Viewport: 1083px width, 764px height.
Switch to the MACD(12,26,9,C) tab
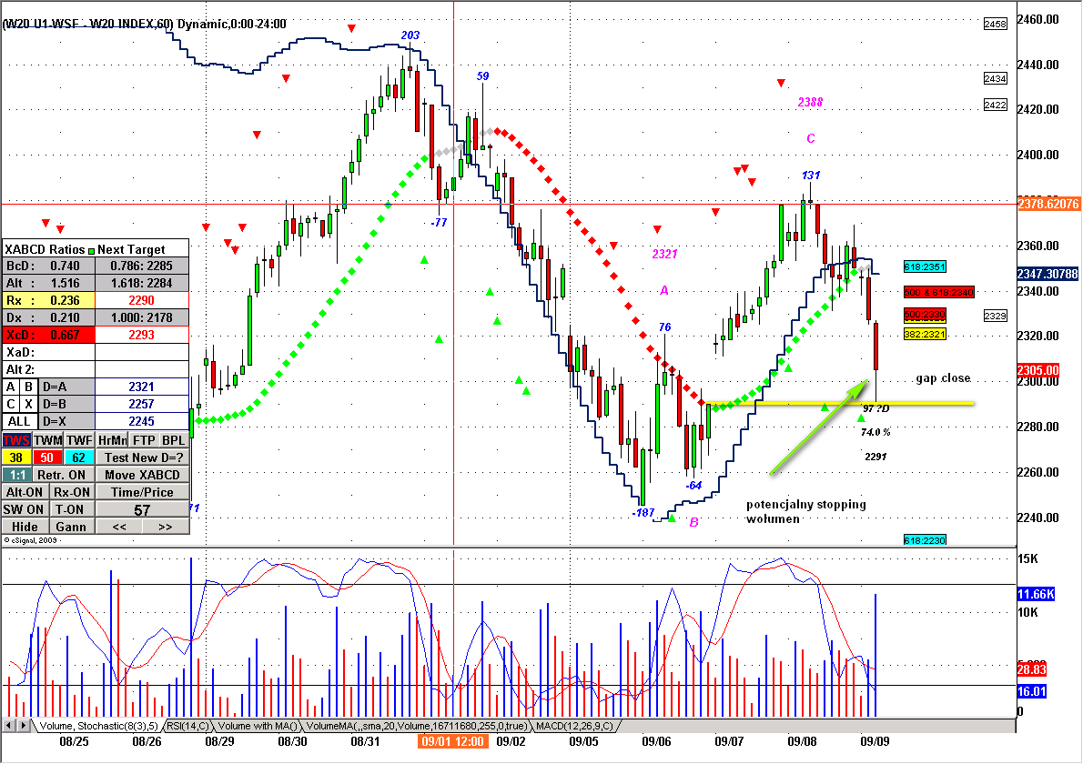pos(574,726)
